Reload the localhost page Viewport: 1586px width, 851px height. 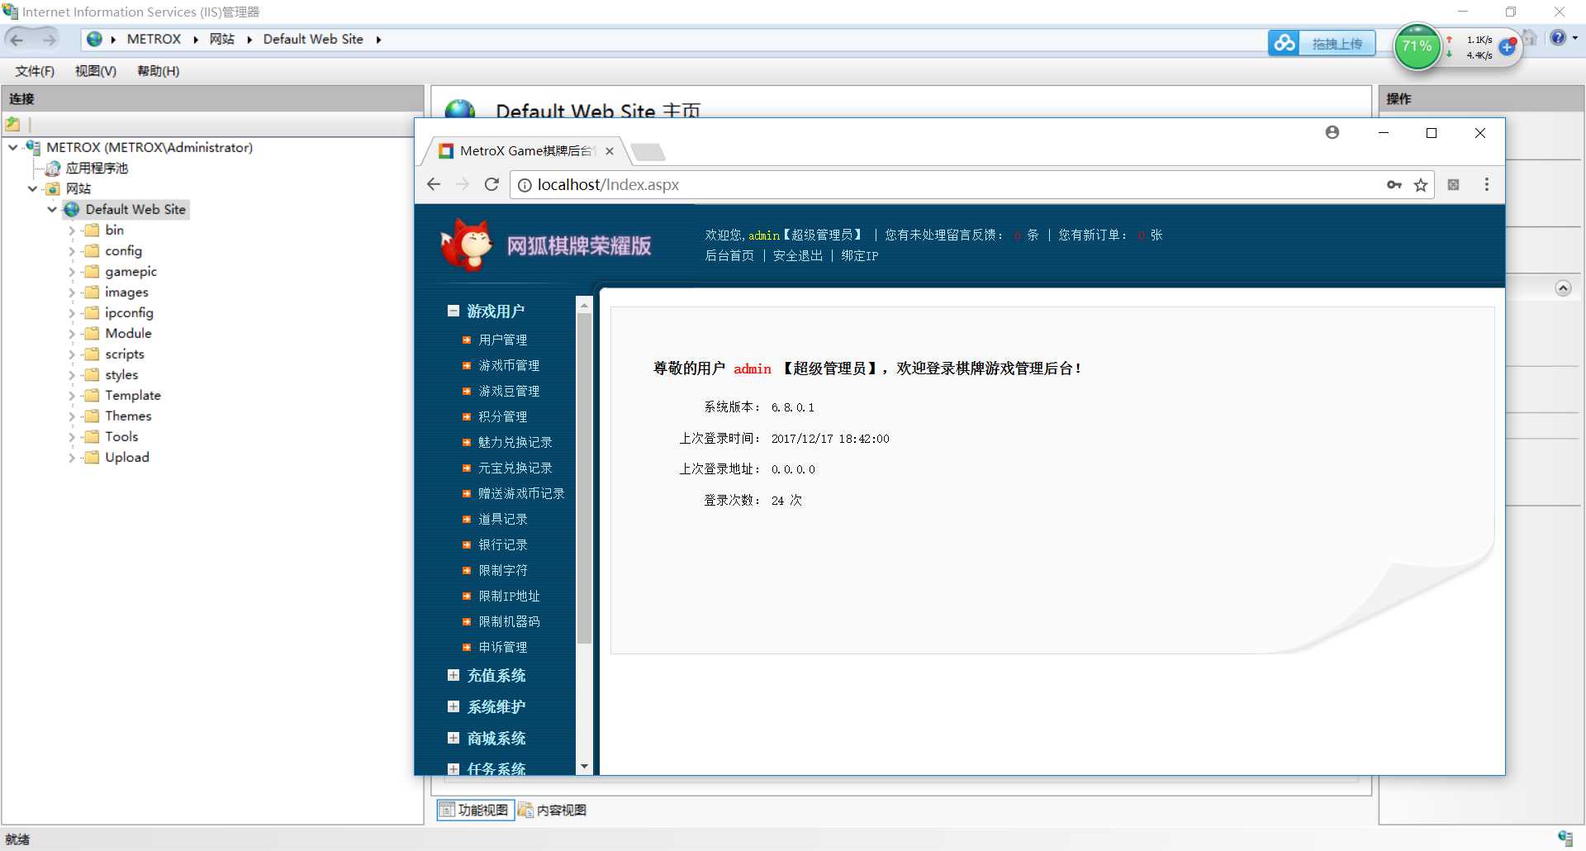click(491, 184)
